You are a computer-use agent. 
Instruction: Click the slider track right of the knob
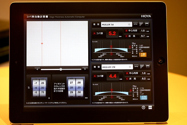pyautogui.click(x=72, y=69)
